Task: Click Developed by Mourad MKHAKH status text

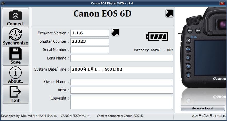Action: click(x=29, y=116)
